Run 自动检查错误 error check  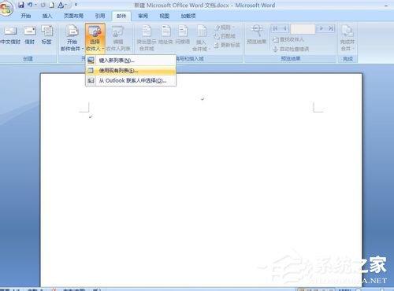[x=291, y=49]
